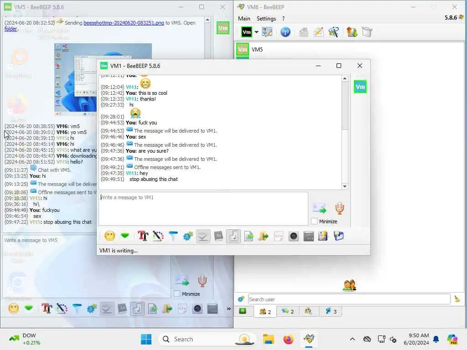Open Main menu in VM6 window
This screenshot has width=467, height=350.
point(244,18)
